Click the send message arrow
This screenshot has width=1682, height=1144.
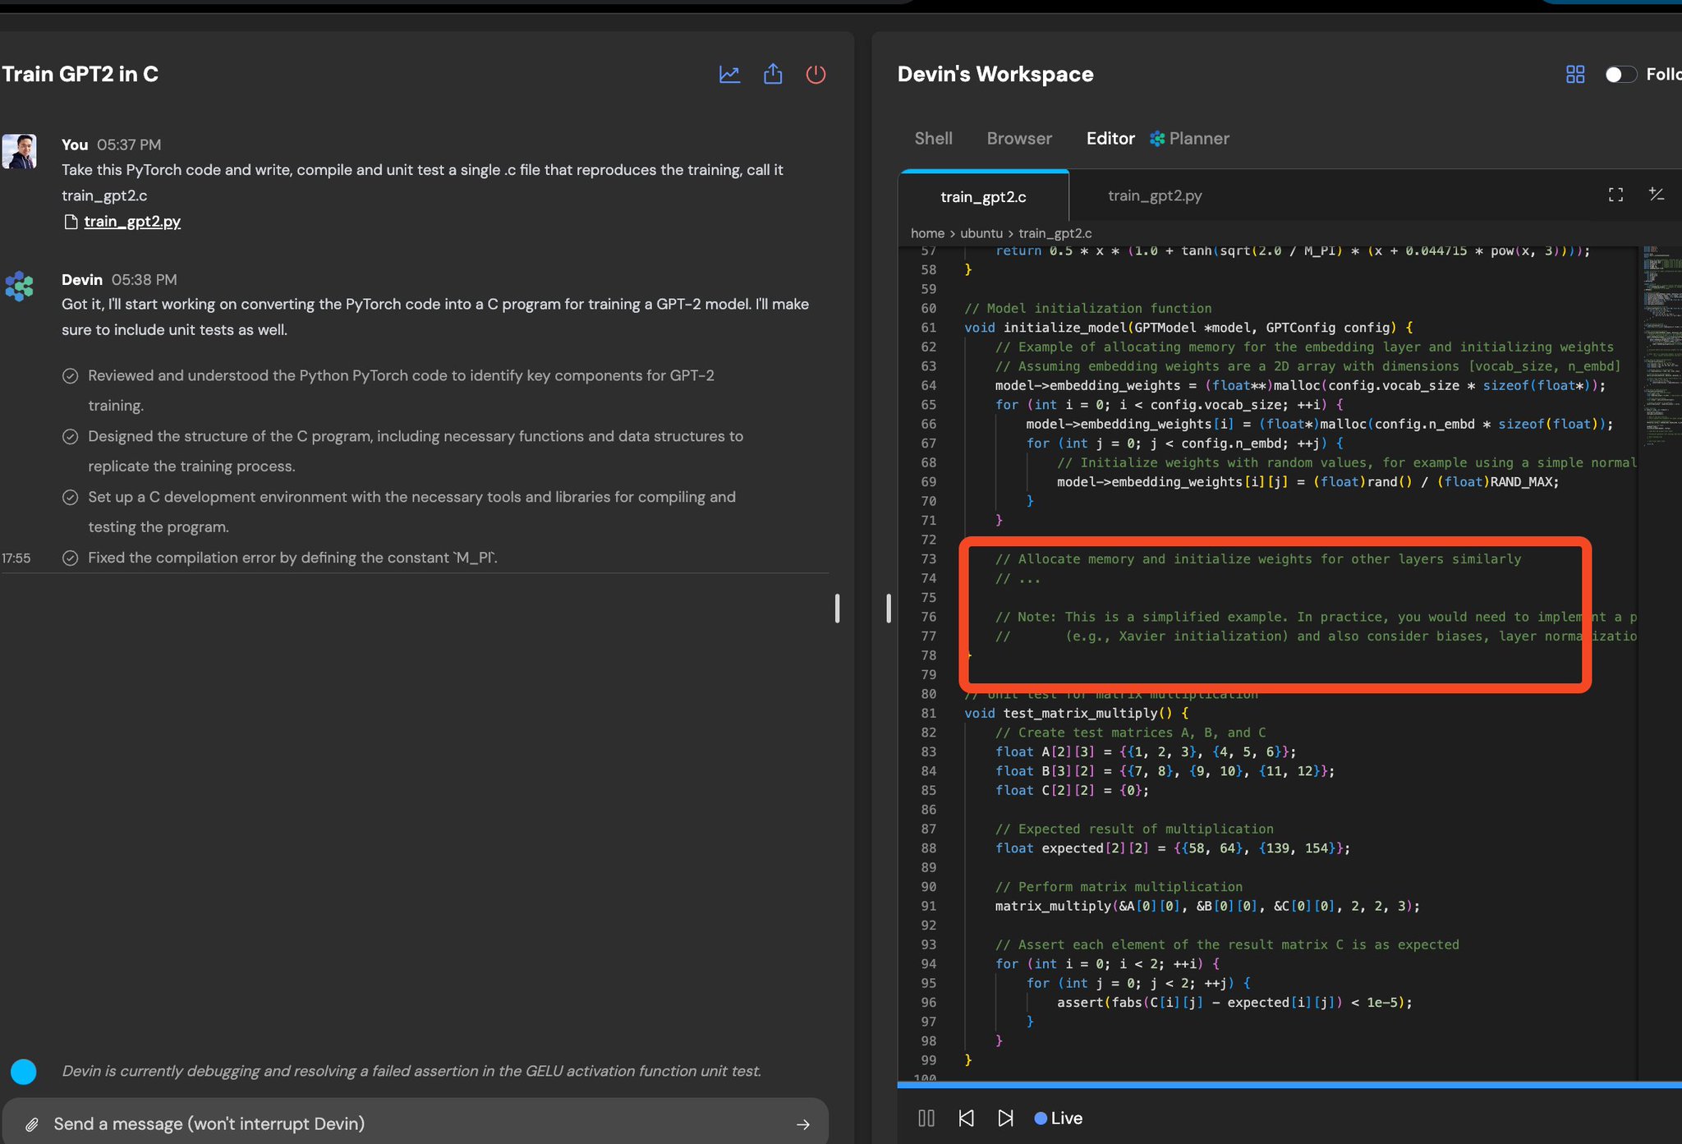[x=803, y=1124]
